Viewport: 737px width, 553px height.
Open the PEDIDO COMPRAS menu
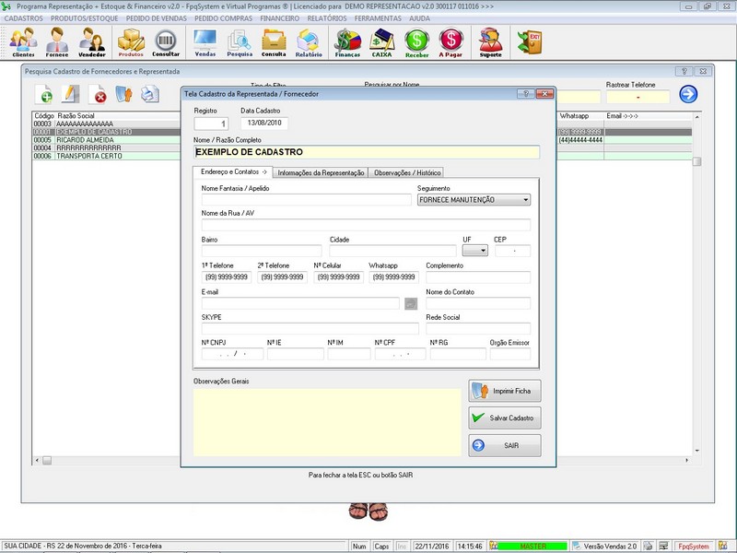(x=223, y=18)
